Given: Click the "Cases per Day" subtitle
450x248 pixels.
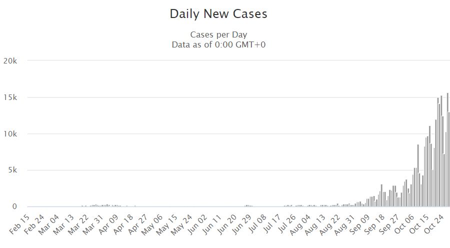Looking at the screenshot, I should 218,34.
